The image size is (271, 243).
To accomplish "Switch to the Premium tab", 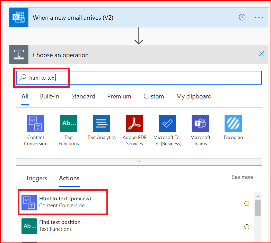I will click(x=119, y=96).
